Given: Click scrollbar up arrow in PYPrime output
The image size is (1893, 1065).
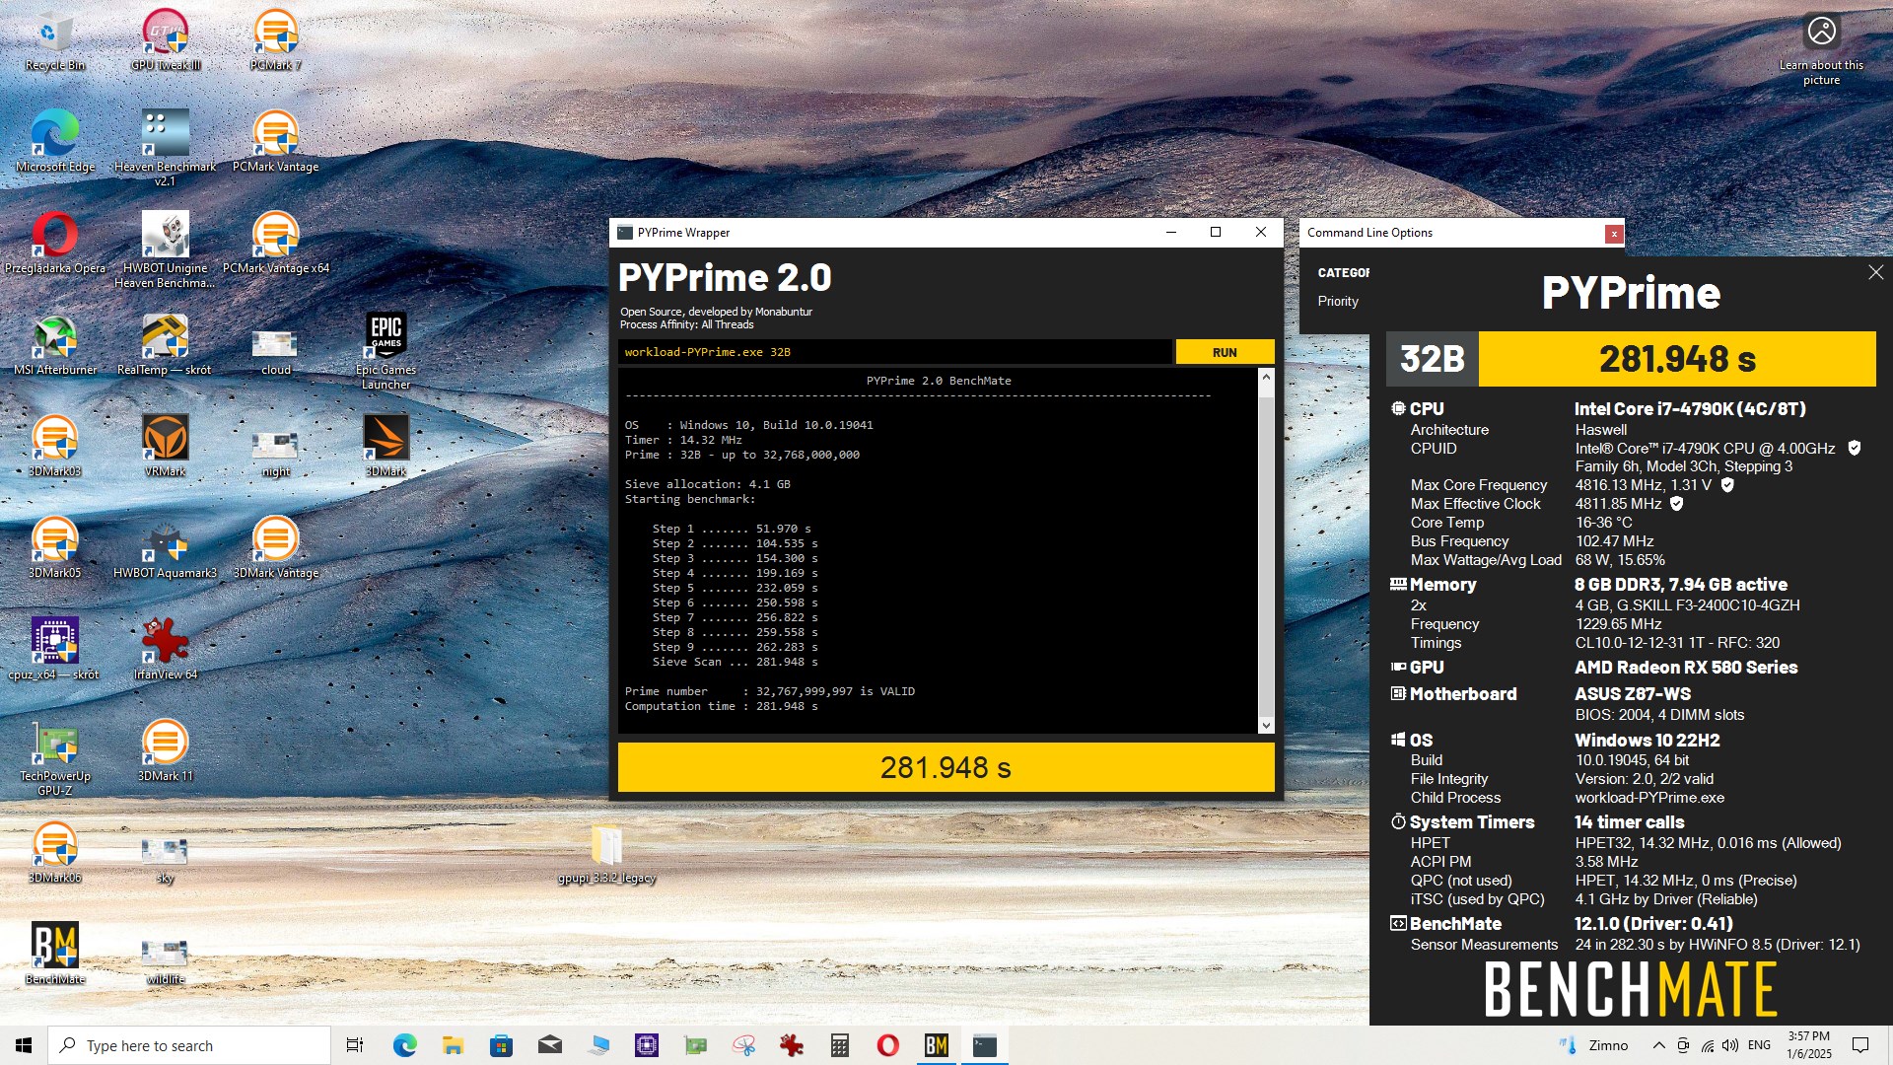Looking at the screenshot, I should point(1266,377).
